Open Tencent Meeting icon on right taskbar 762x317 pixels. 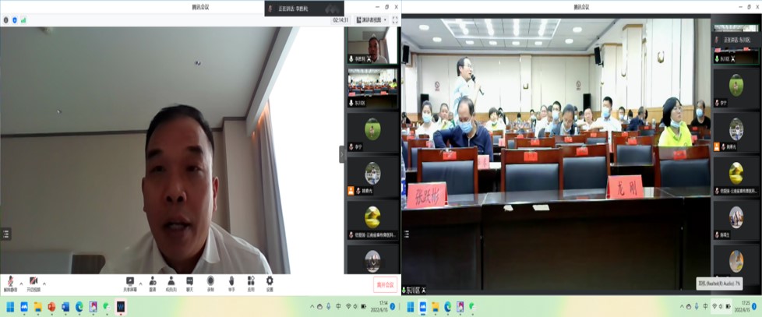pos(423,307)
